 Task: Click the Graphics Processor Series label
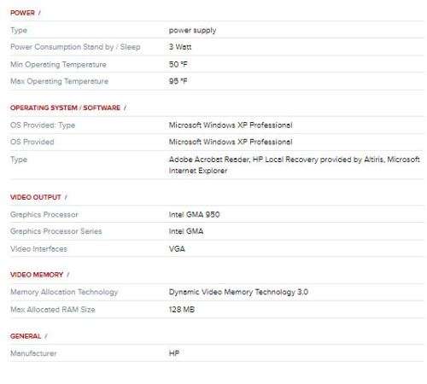pos(56,231)
